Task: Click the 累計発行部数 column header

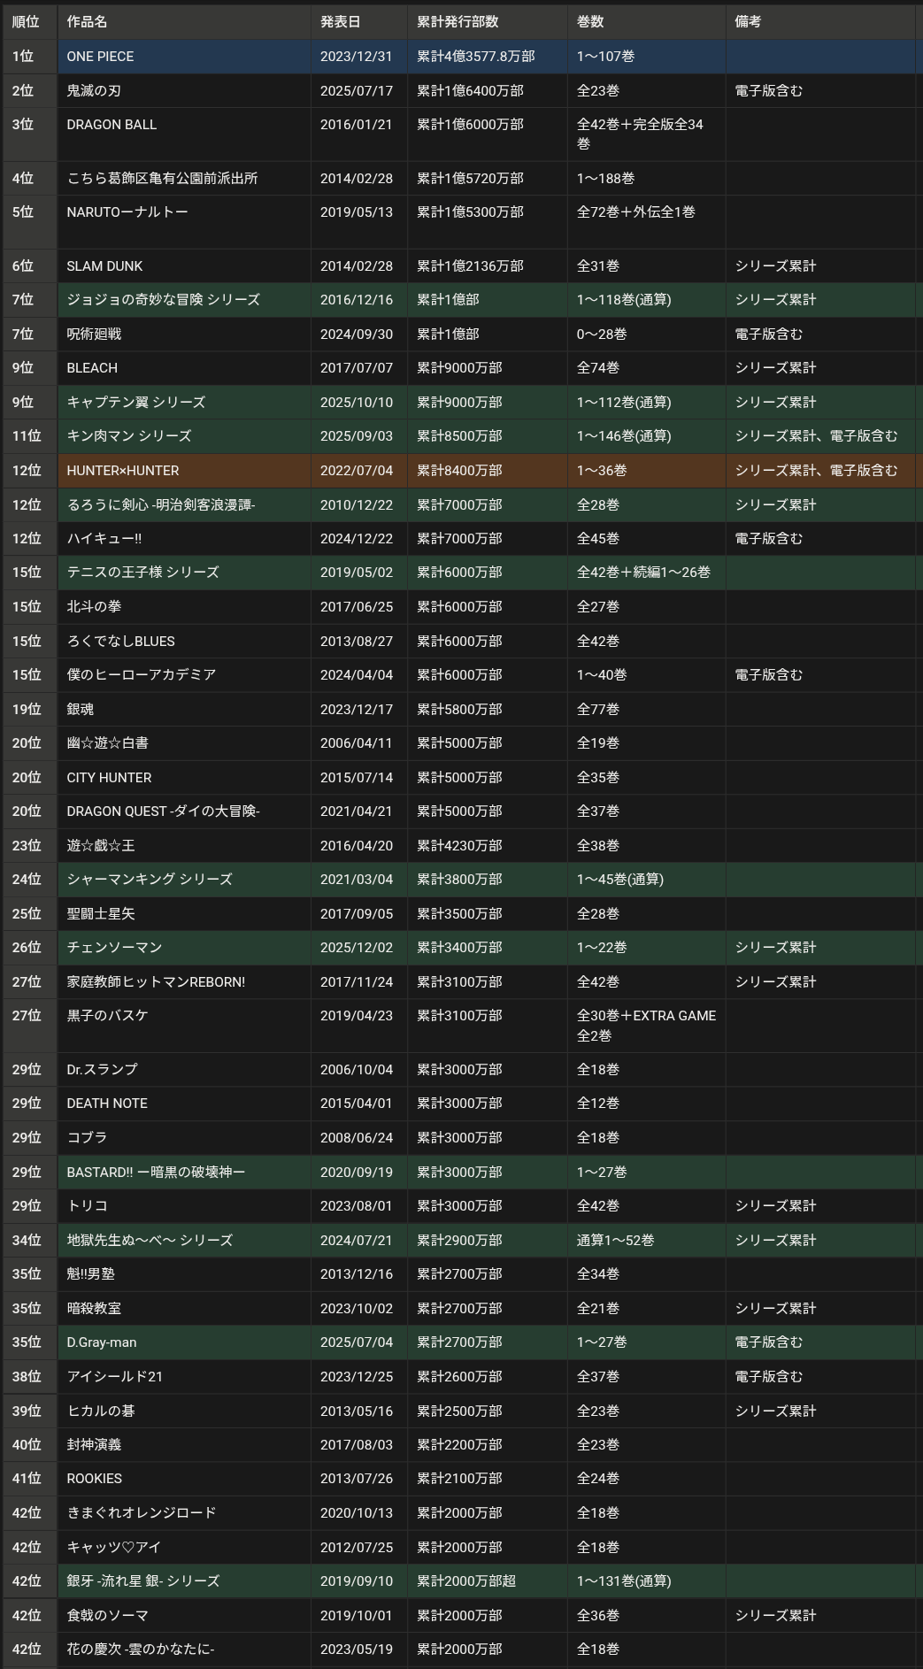Action: (x=488, y=21)
